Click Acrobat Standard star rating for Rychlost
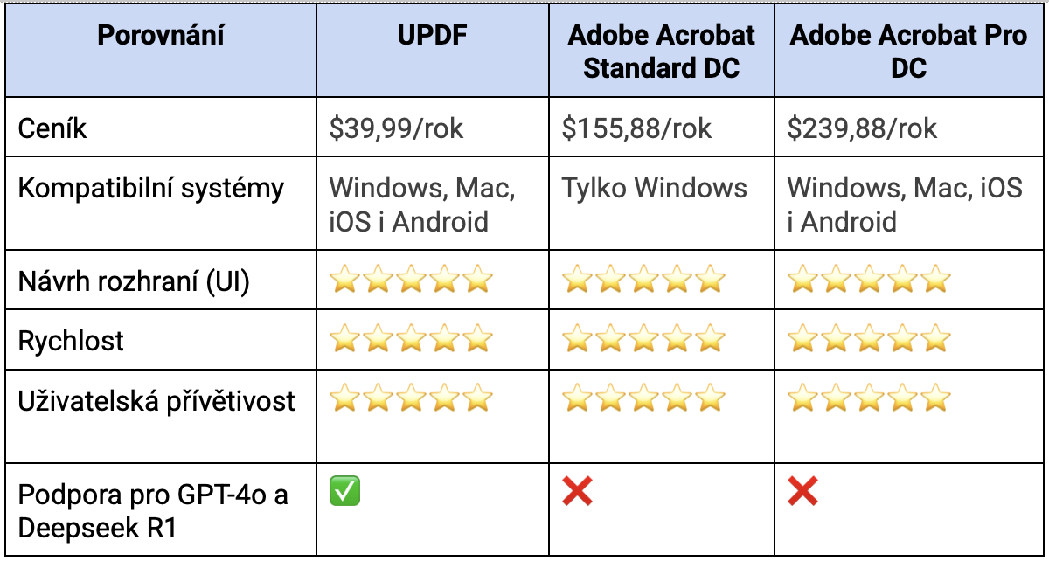1049x561 pixels. pos(643,339)
